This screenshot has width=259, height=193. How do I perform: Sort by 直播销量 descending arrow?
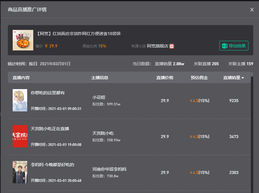pyautogui.click(x=242, y=78)
